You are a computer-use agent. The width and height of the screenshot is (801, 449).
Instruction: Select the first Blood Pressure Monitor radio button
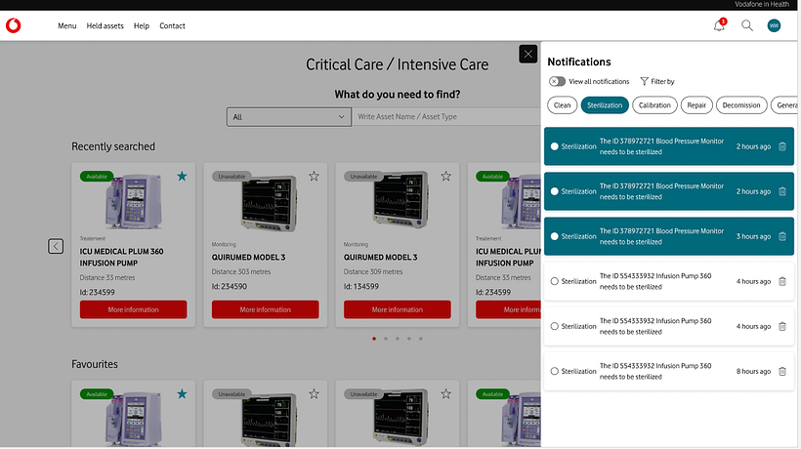click(x=555, y=146)
